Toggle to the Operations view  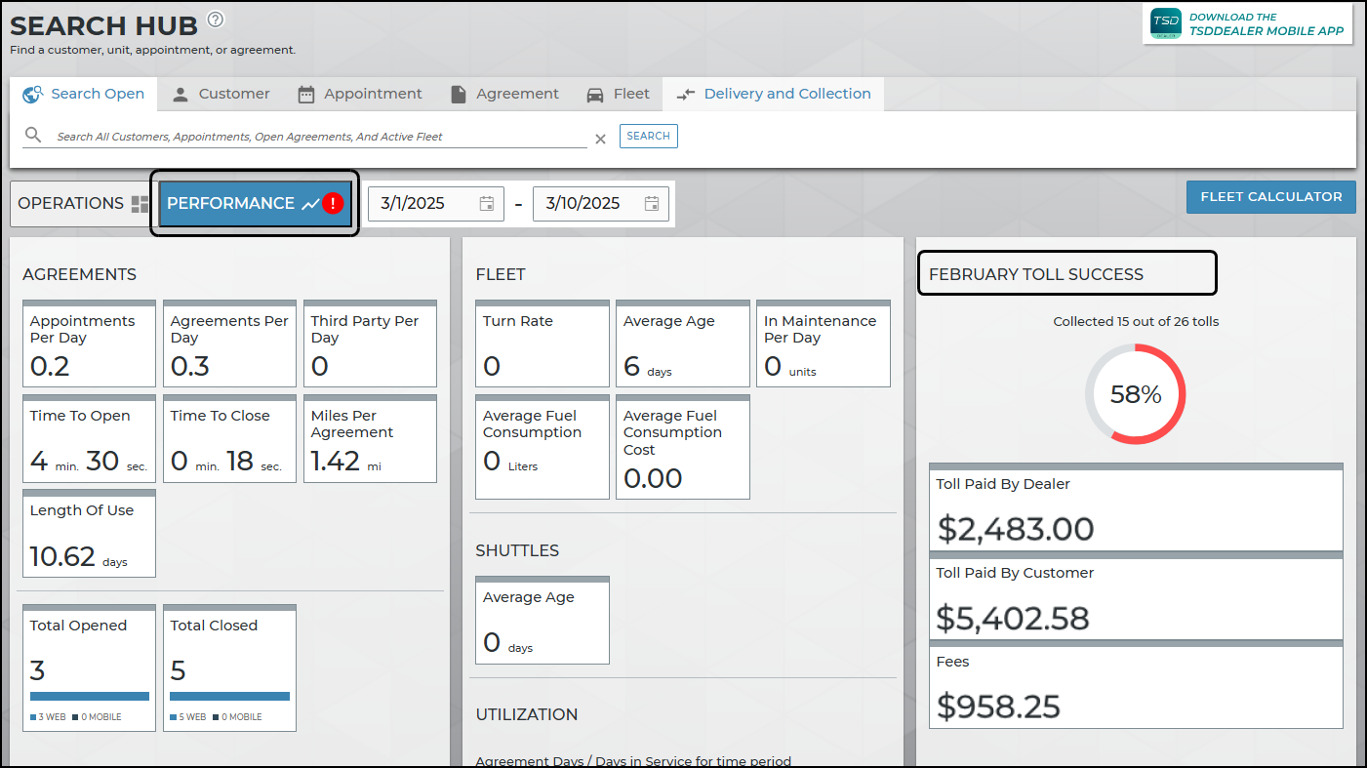point(71,203)
